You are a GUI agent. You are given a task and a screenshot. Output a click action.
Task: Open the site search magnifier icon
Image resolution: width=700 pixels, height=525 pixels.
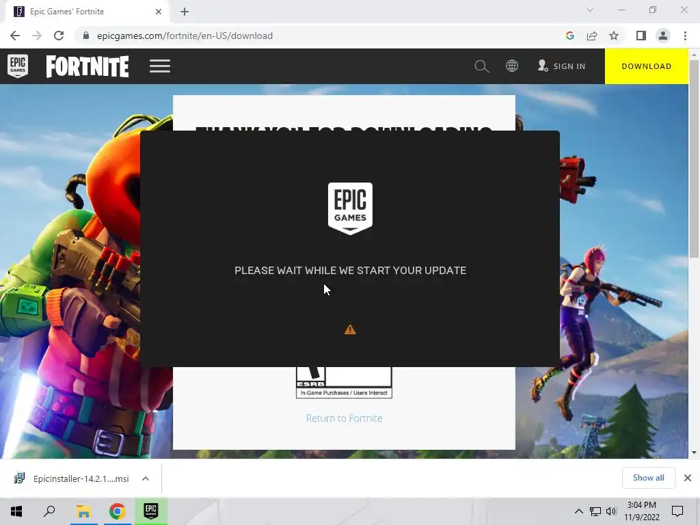481,66
